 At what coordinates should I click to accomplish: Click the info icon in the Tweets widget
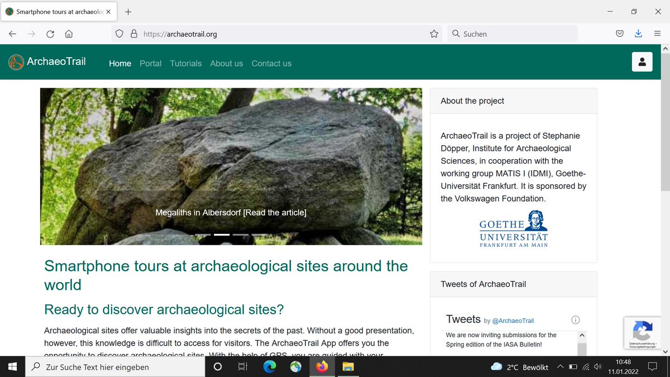(x=575, y=319)
